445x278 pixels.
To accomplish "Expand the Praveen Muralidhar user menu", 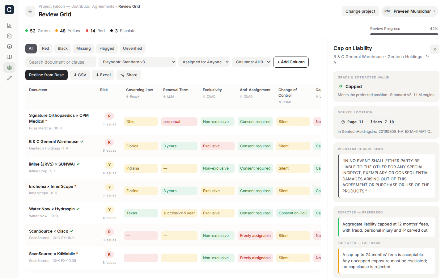I will point(410,11).
